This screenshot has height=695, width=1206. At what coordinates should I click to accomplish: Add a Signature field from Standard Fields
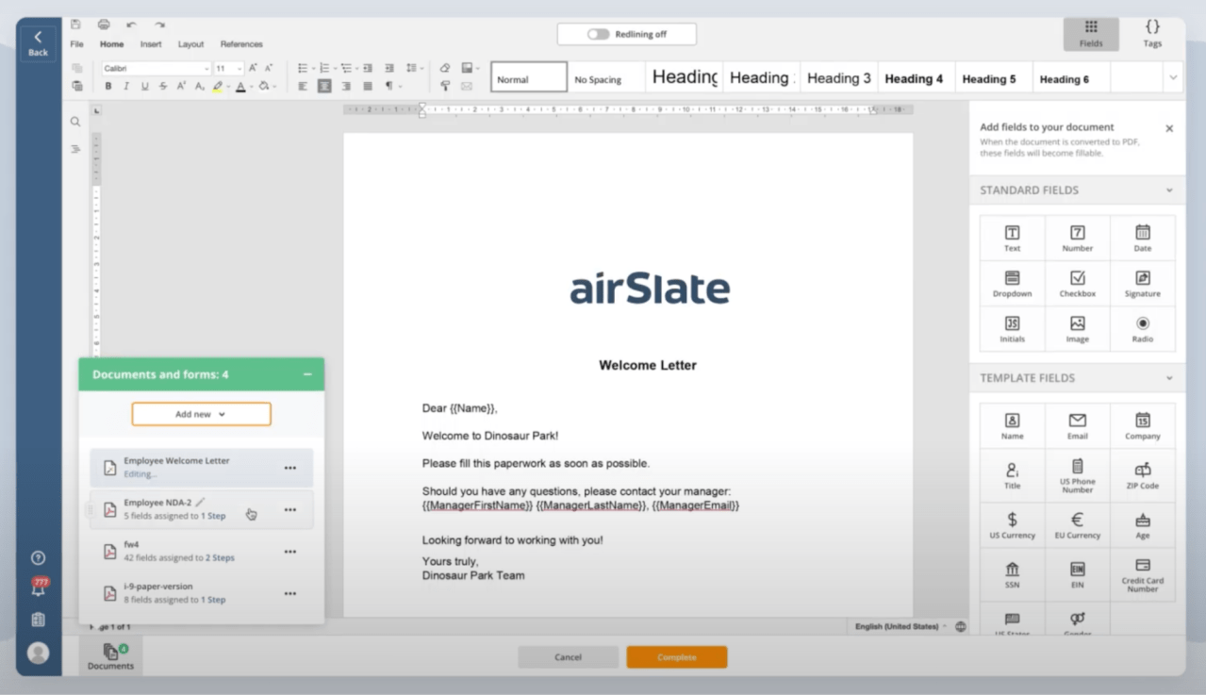pos(1142,282)
